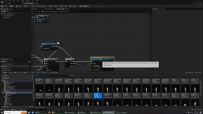
Task: Save the blueprint with Save button
Action: (12, 6)
